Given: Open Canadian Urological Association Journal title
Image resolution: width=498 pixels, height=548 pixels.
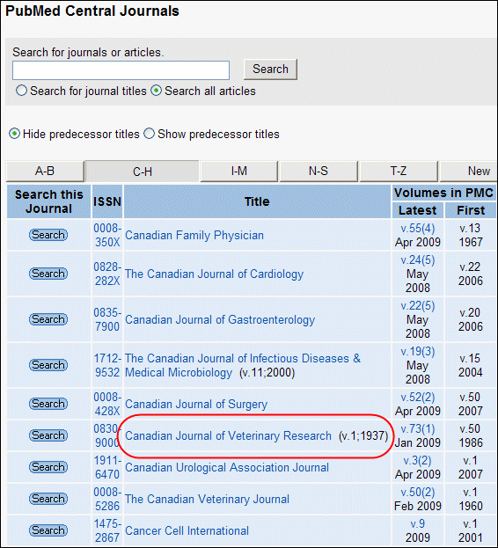Looking at the screenshot, I should 227,468.
